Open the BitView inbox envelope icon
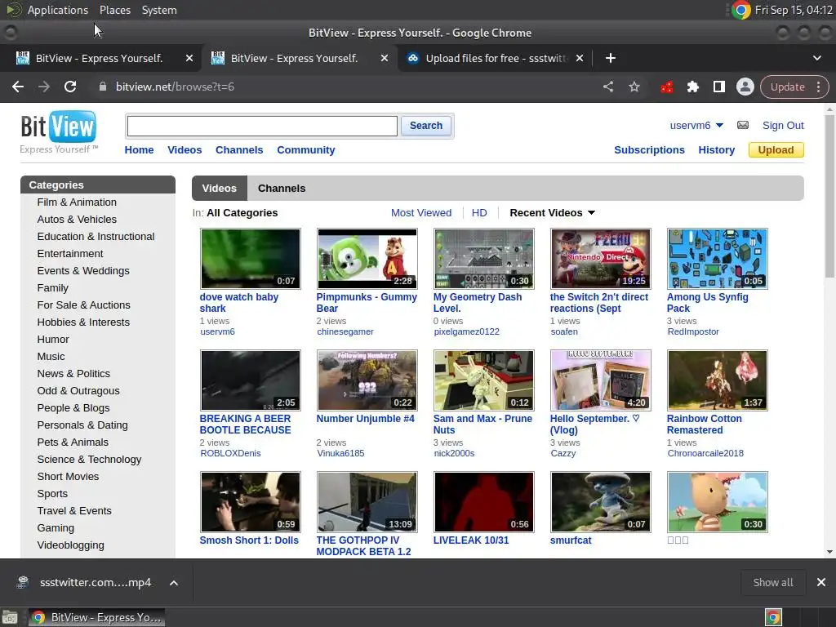The width and height of the screenshot is (836, 627). pos(743,125)
